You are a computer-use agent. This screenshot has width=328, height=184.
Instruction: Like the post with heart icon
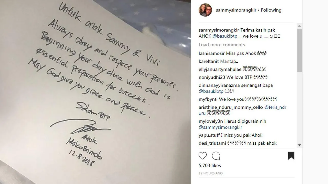203,156
